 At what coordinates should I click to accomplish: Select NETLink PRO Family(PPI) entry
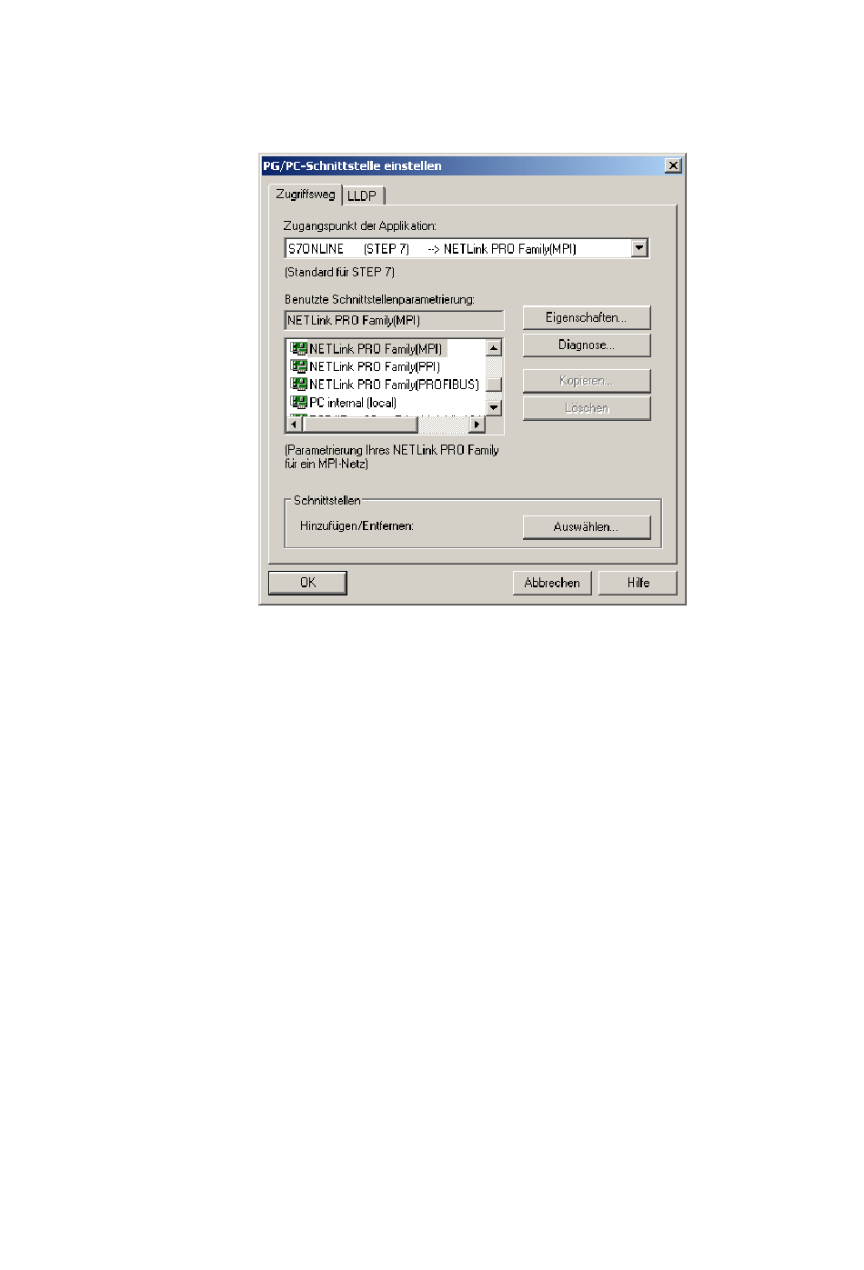click(375, 367)
